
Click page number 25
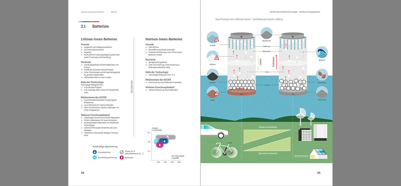[318, 173]
